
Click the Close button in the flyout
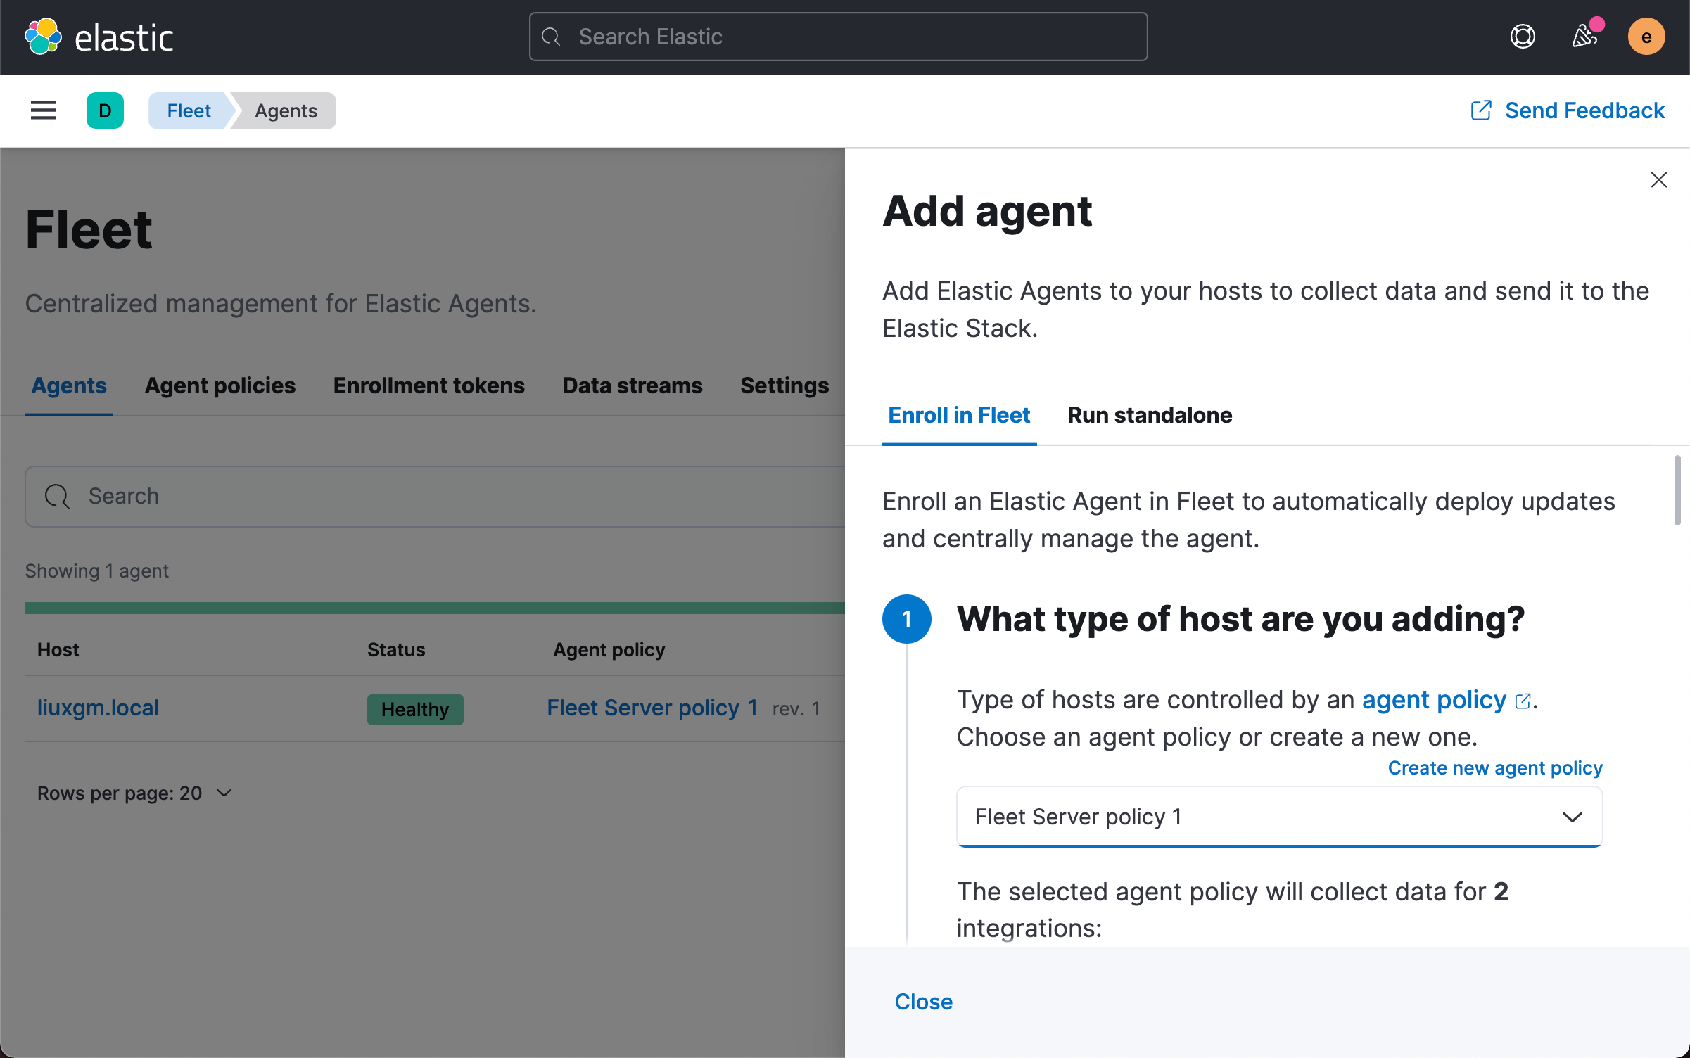[x=923, y=1002]
